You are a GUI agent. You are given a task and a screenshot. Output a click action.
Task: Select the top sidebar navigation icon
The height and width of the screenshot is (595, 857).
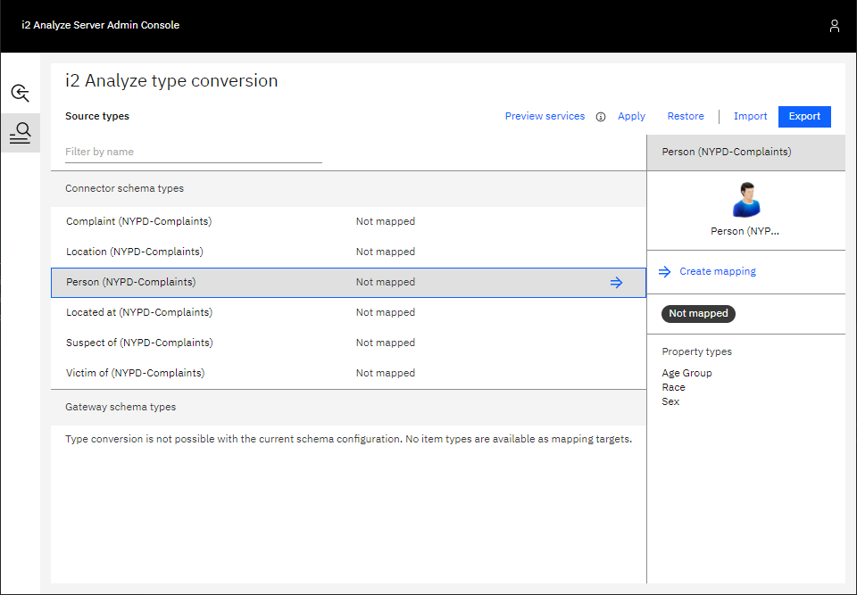pos(20,92)
